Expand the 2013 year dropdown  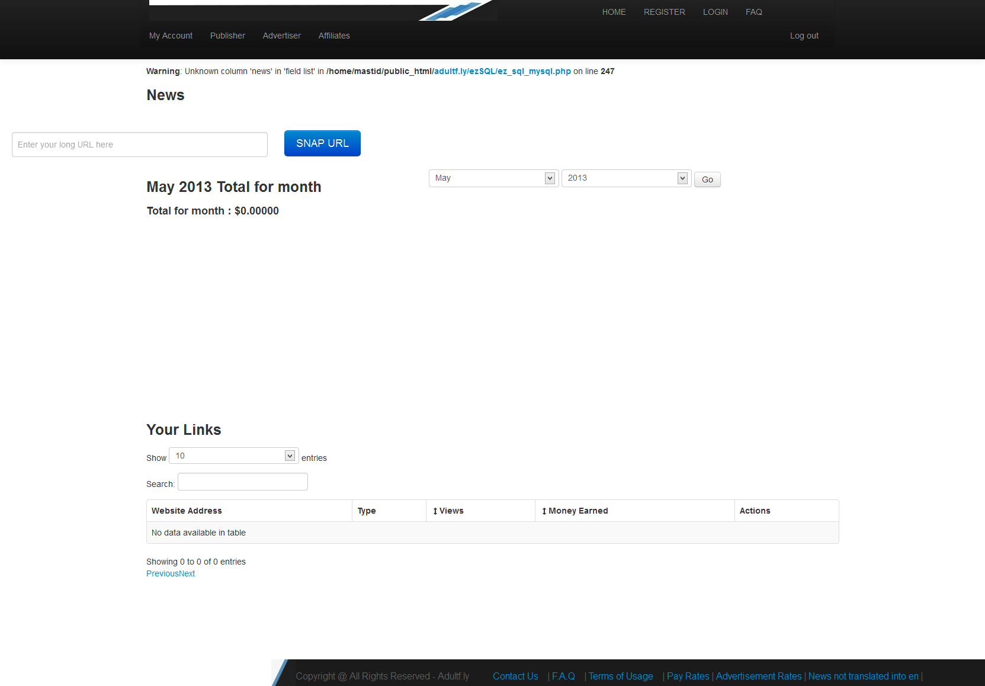pos(625,178)
